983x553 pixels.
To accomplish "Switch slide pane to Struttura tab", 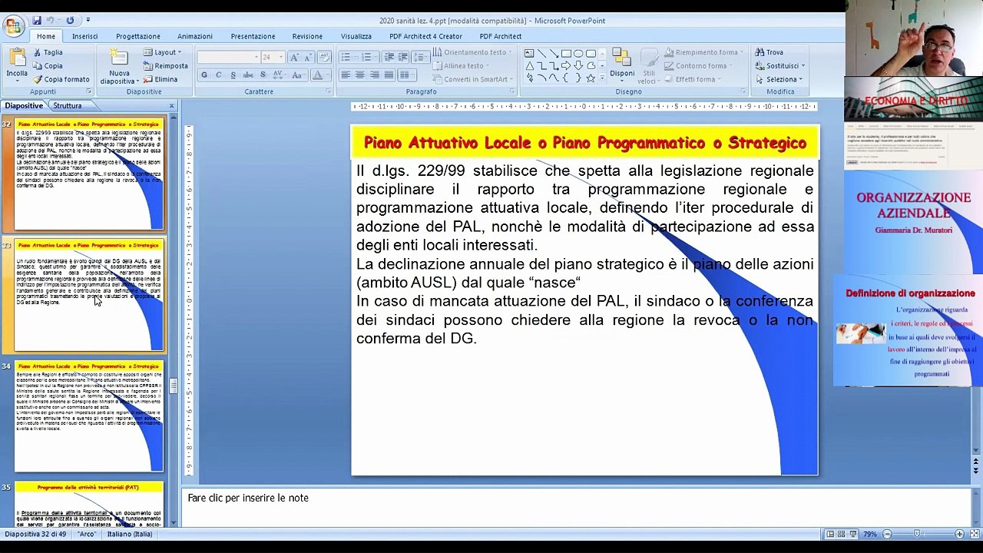I will point(68,105).
